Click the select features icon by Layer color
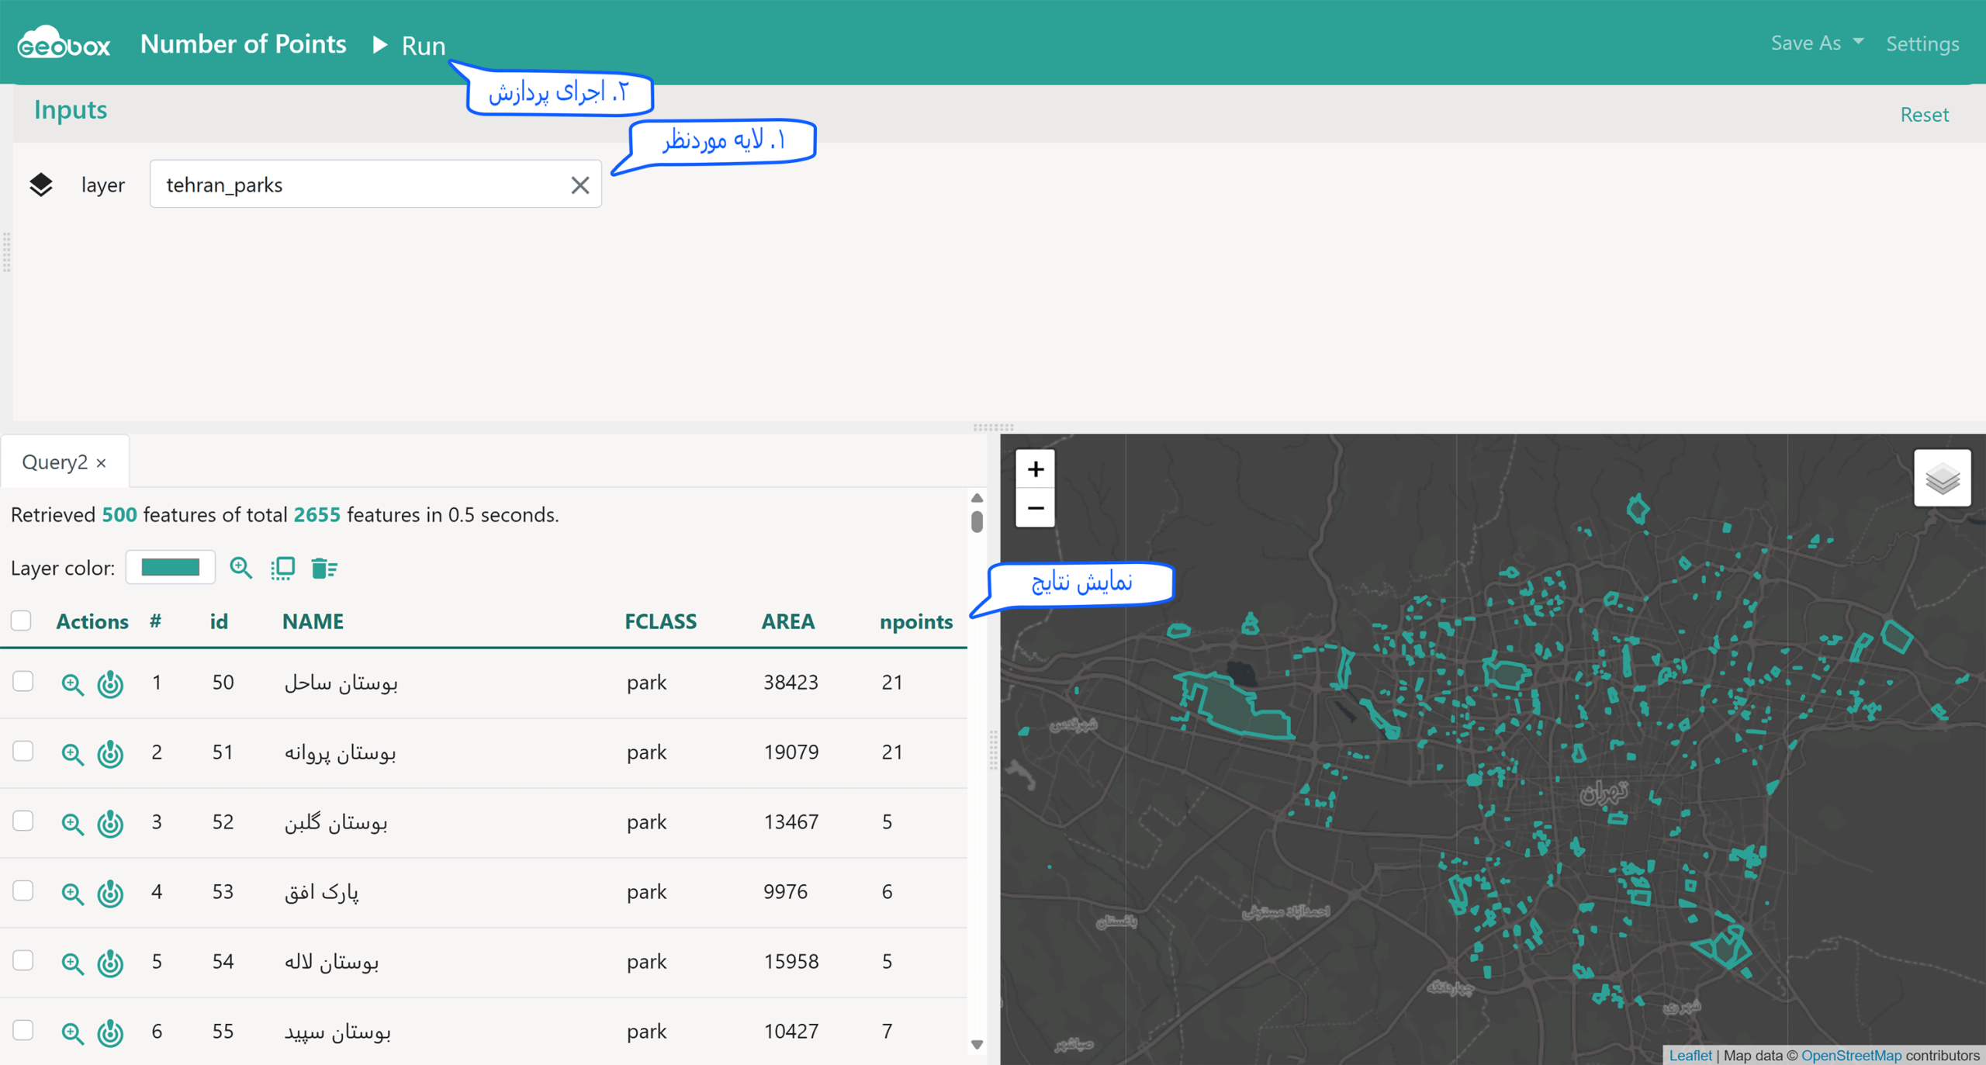This screenshot has width=1986, height=1065. click(282, 568)
